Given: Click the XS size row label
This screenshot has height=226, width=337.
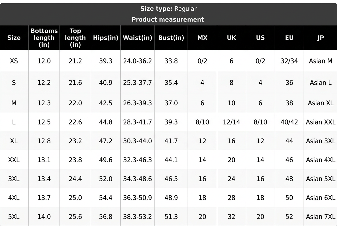Looking at the screenshot, I should coord(14,61).
